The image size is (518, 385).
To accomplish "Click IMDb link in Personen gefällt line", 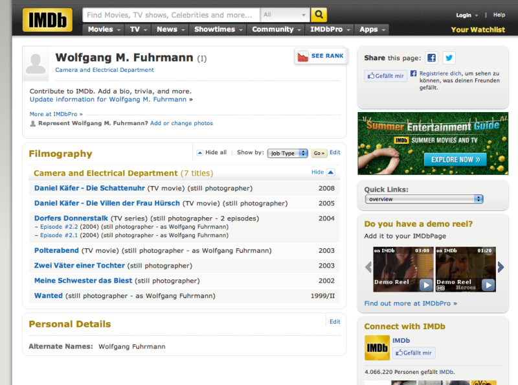I will click(x=446, y=372).
